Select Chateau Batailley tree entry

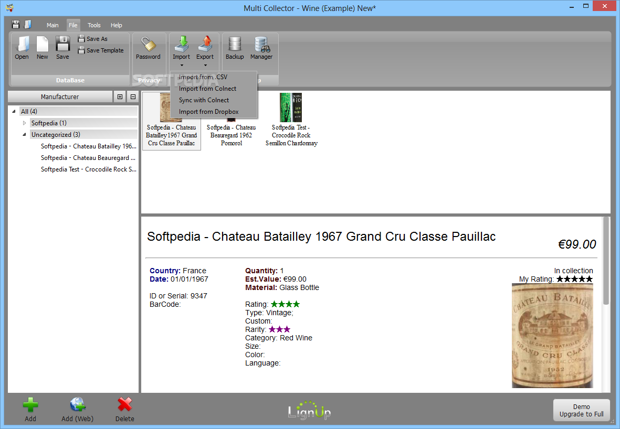tap(89, 146)
